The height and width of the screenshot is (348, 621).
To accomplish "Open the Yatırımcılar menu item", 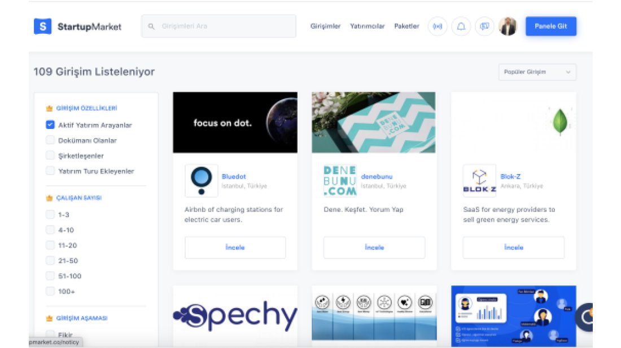I will click(x=367, y=26).
